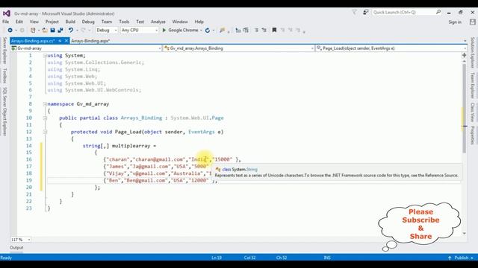The width and height of the screenshot is (478, 268).
Task: Open the Toolbox side tab
Action: [x=4, y=76]
